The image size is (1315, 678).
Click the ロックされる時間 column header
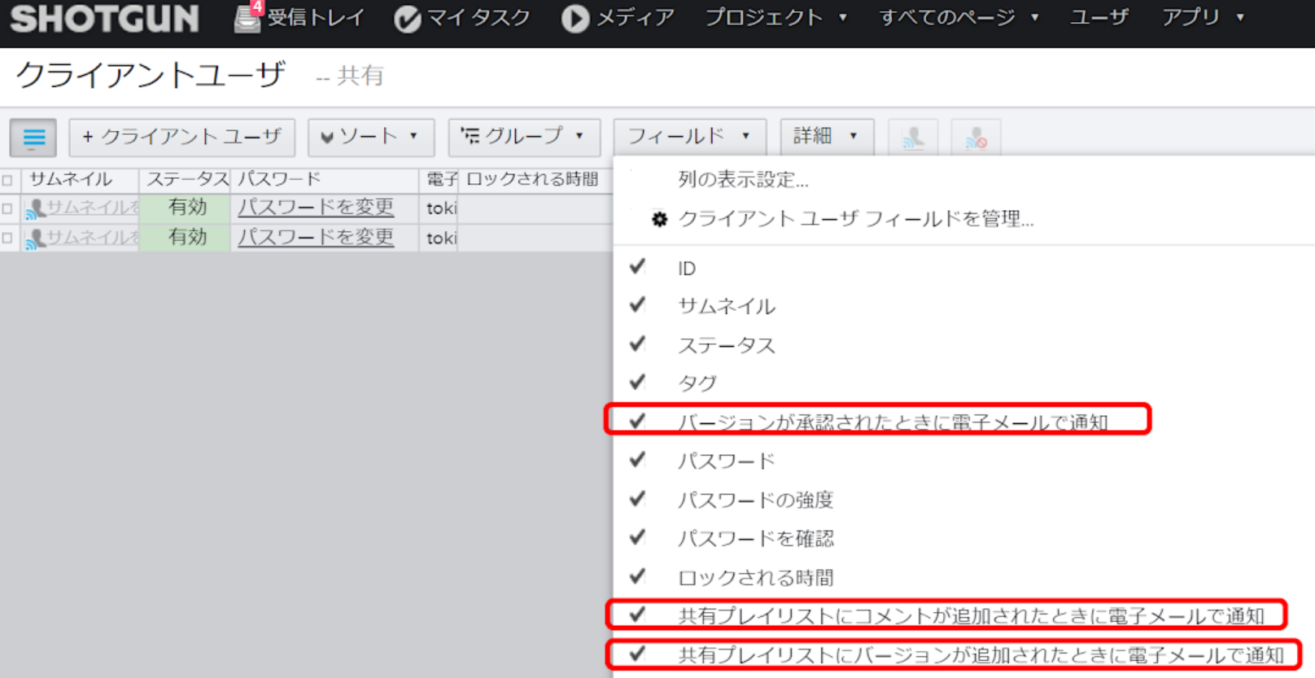click(x=536, y=180)
